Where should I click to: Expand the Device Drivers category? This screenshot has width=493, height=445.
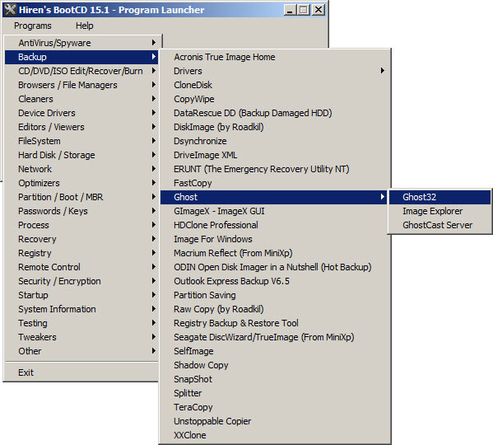point(81,113)
